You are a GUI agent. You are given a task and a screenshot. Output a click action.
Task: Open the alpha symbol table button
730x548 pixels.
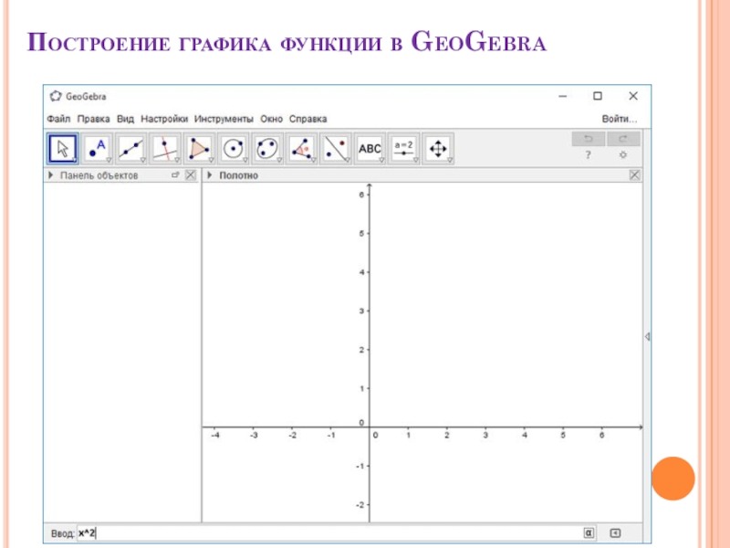(x=589, y=532)
